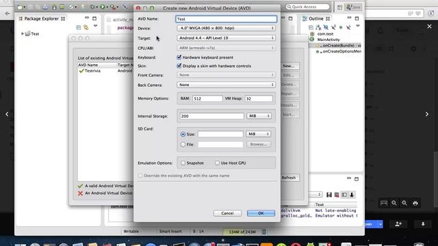The height and width of the screenshot is (246, 438).
Task: Click New... button in AVD Manager window
Action: pos(289,66)
